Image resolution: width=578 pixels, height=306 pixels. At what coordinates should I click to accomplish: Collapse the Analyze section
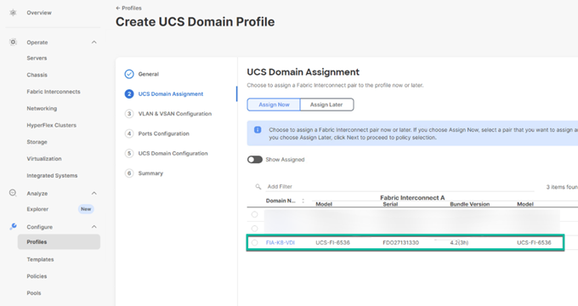94,193
